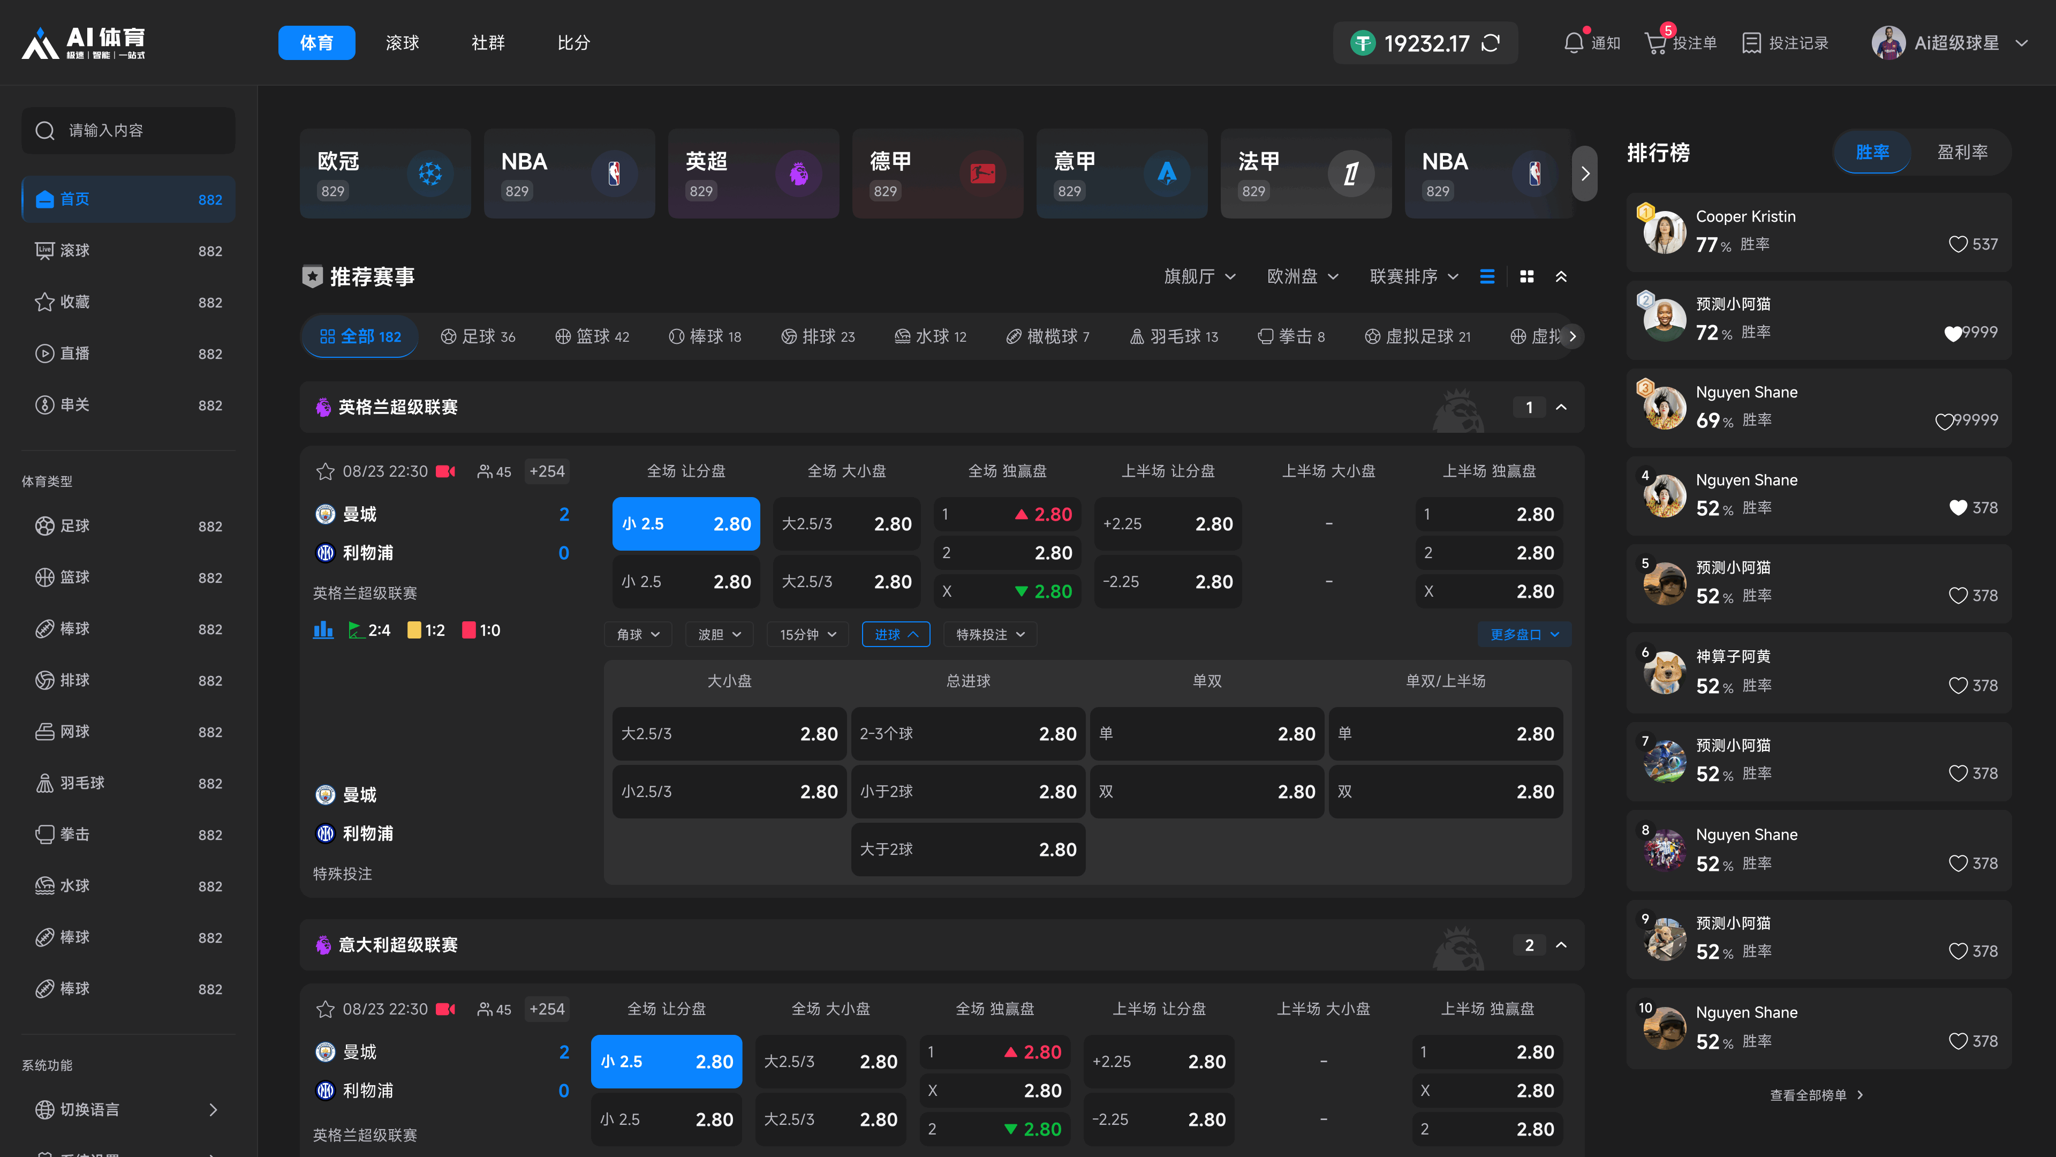The image size is (2056, 1157).
Task: Open the 欧洲盘 dropdown
Action: (x=1303, y=276)
